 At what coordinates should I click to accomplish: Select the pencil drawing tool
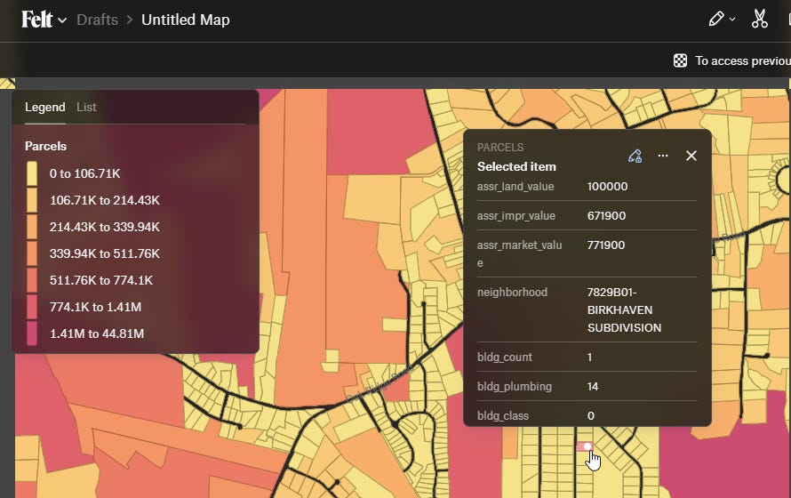[715, 20]
